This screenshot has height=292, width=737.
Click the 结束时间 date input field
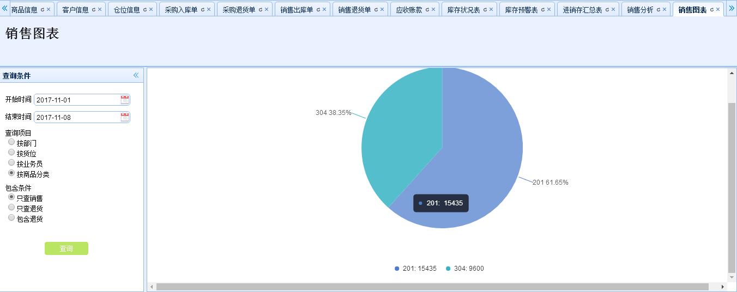pyautogui.click(x=76, y=117)
